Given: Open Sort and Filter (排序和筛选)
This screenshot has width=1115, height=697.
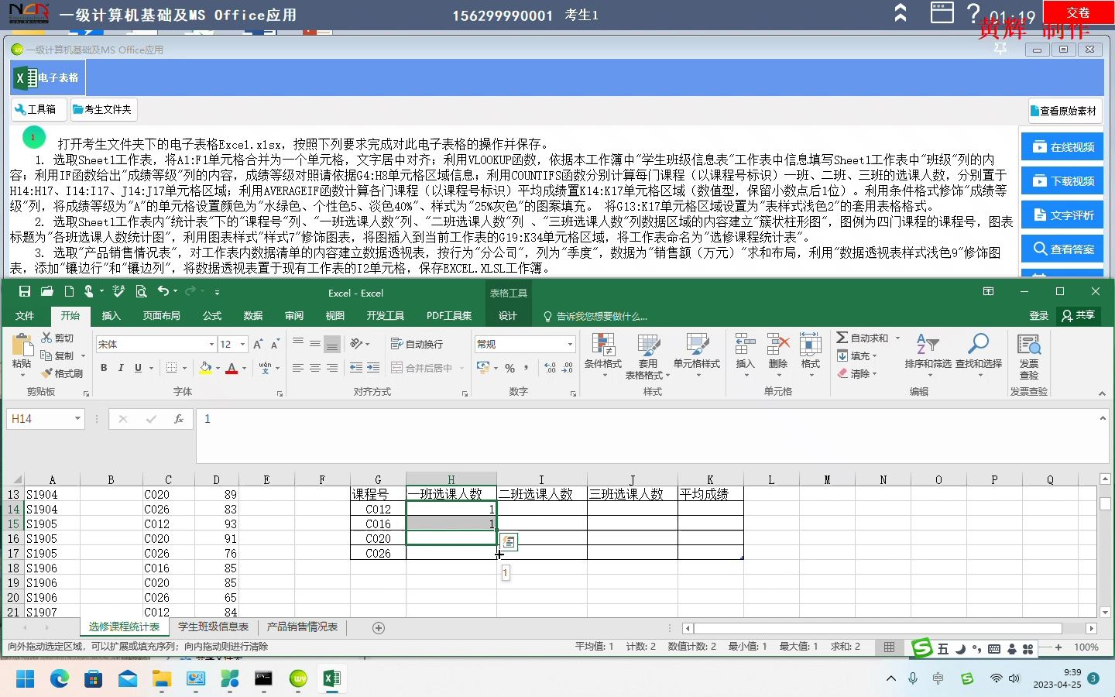Looking at the screenshot, I should click(x=928, y=355).
